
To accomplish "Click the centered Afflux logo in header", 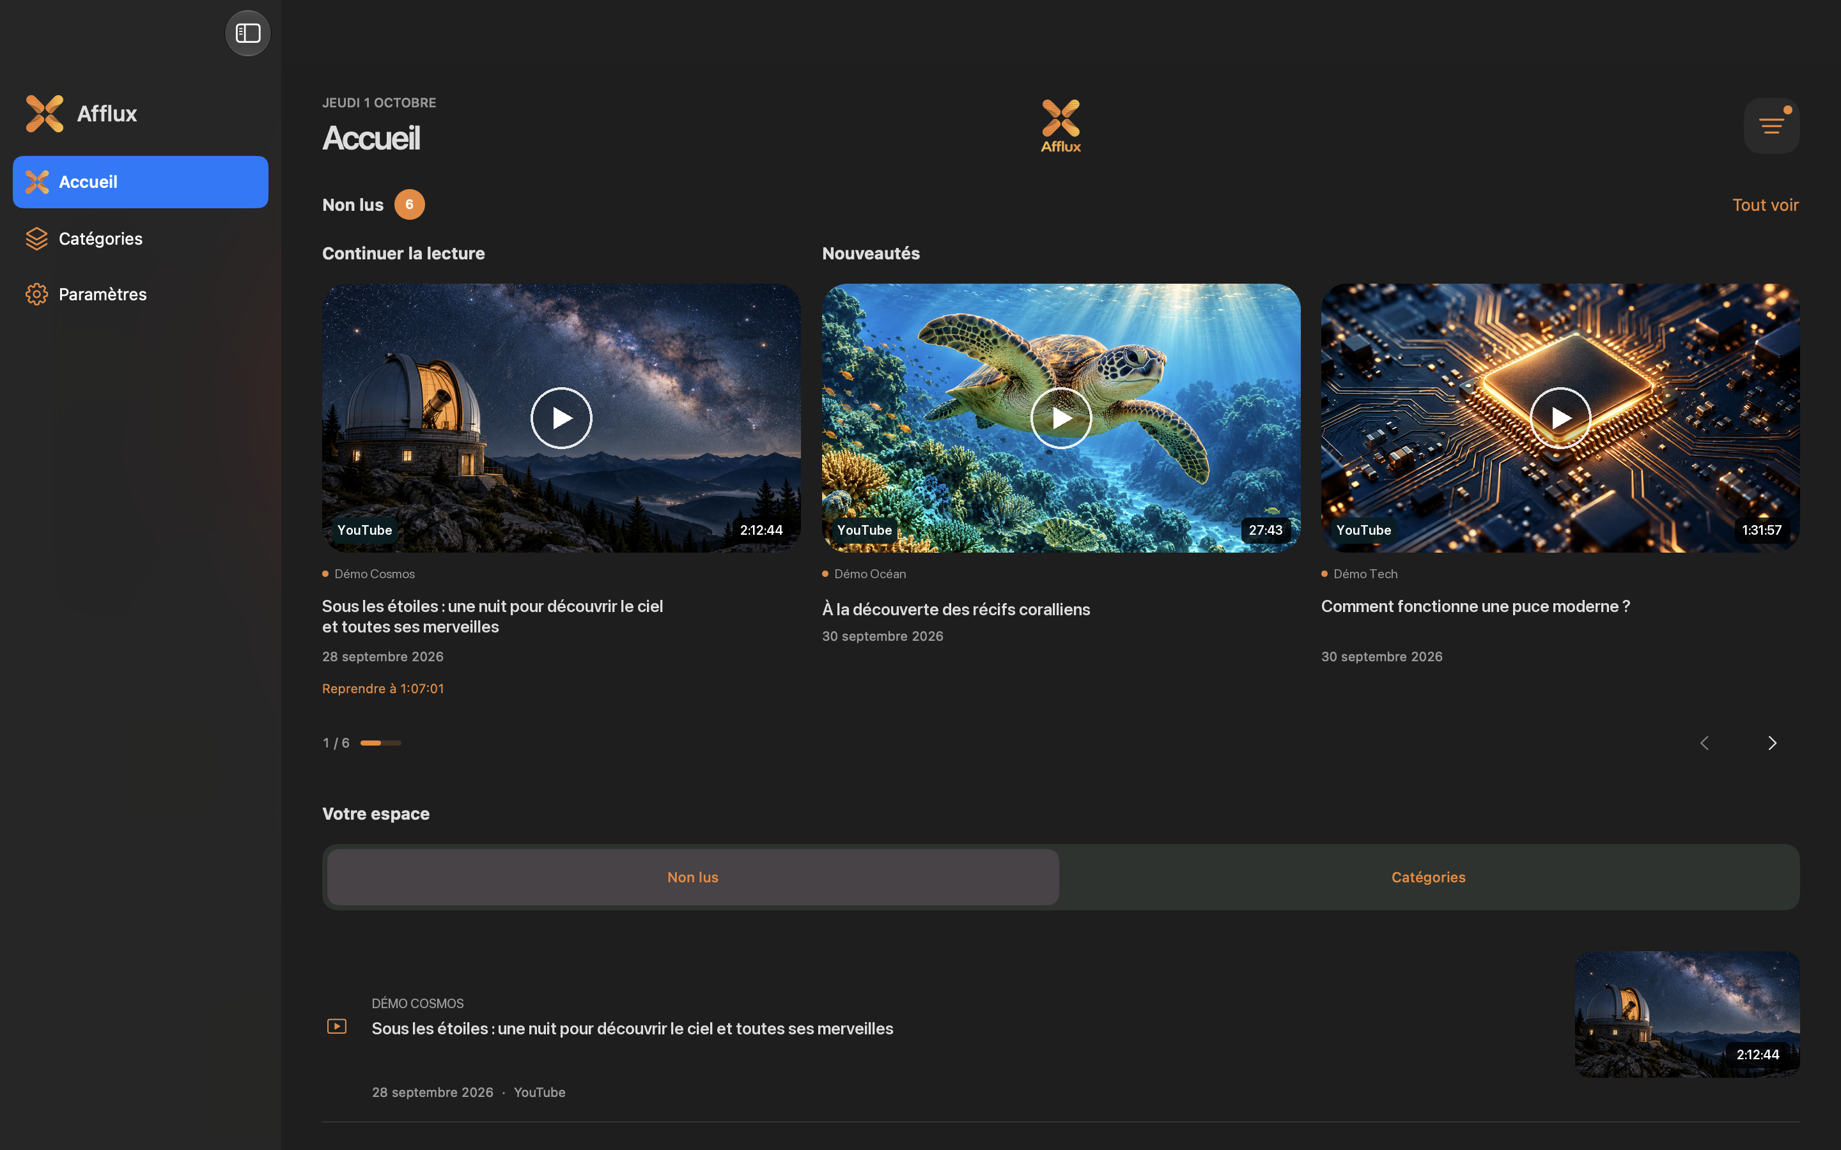I will (x=1060, y=125).
